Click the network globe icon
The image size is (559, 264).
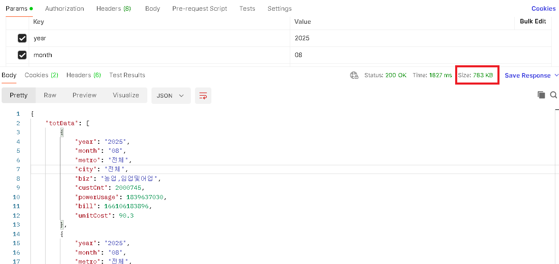(x=354, y=75)
